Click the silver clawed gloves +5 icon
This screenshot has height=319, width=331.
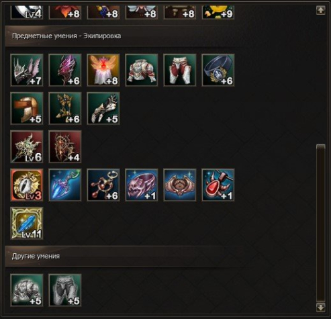pos(103,108)
